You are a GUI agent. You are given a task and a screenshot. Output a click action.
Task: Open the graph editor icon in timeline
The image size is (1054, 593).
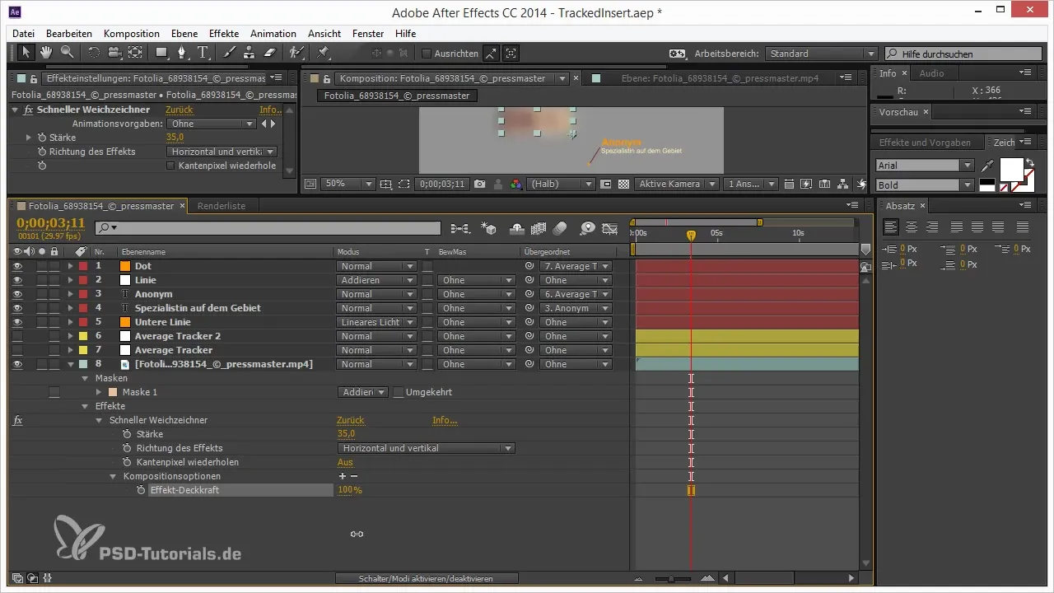[x=610, y=228]
